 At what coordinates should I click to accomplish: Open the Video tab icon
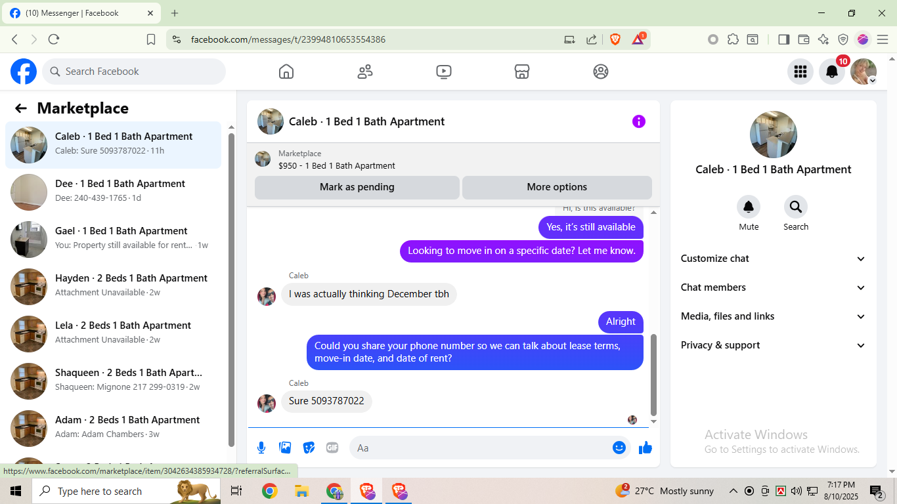(444, 72)
